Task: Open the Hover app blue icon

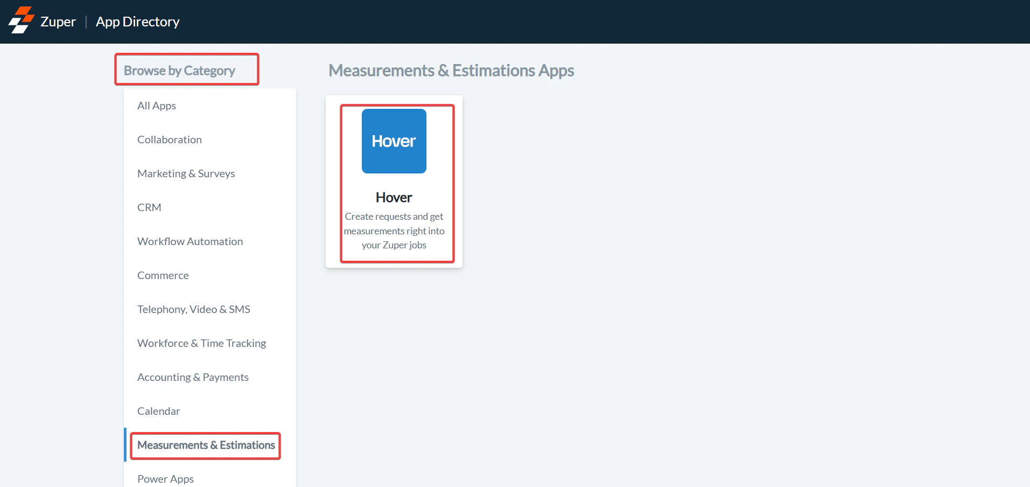Action: click(x=394, y=141)
